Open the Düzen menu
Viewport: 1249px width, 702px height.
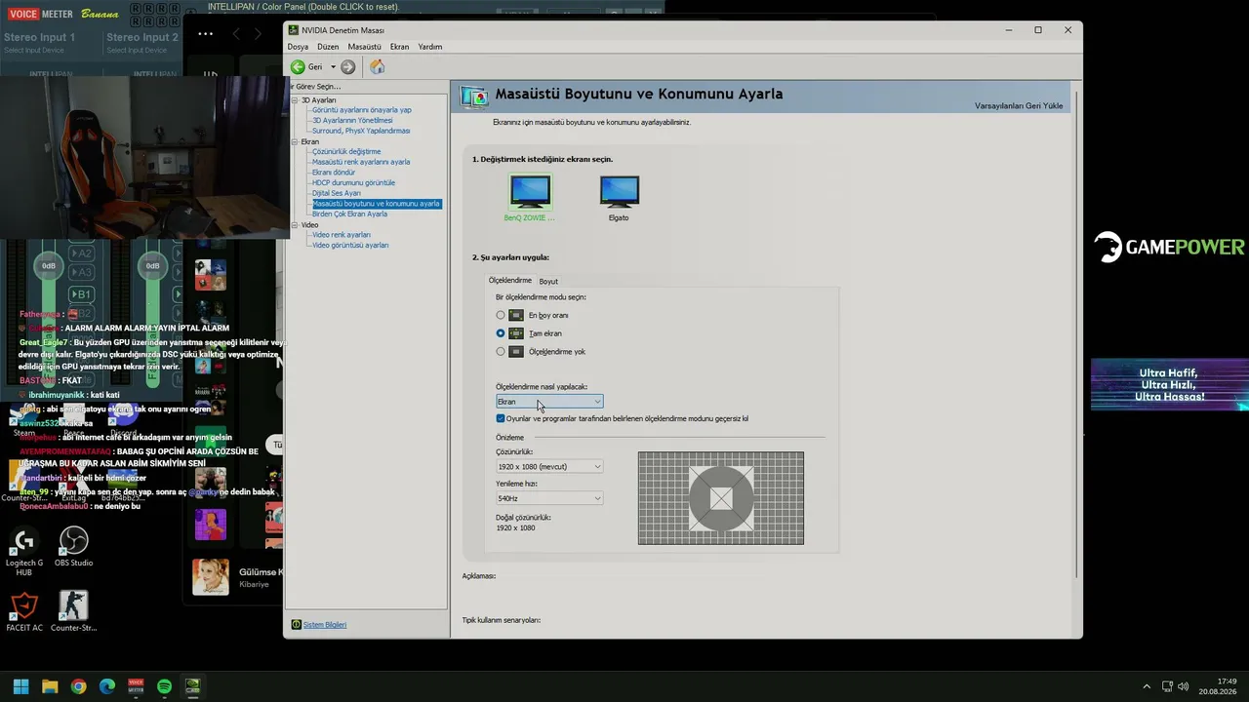[328, 47]
